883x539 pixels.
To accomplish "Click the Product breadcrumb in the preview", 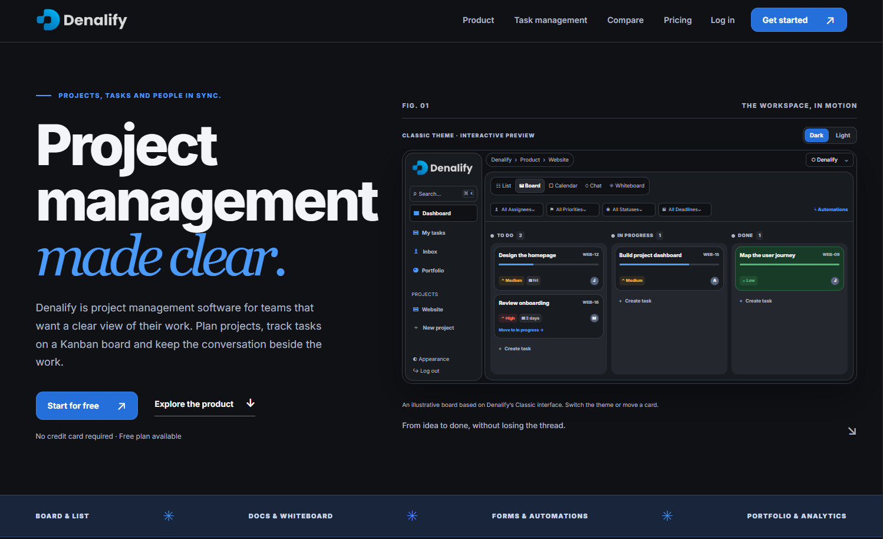I will pyautogui.click(x=530, y=160).
